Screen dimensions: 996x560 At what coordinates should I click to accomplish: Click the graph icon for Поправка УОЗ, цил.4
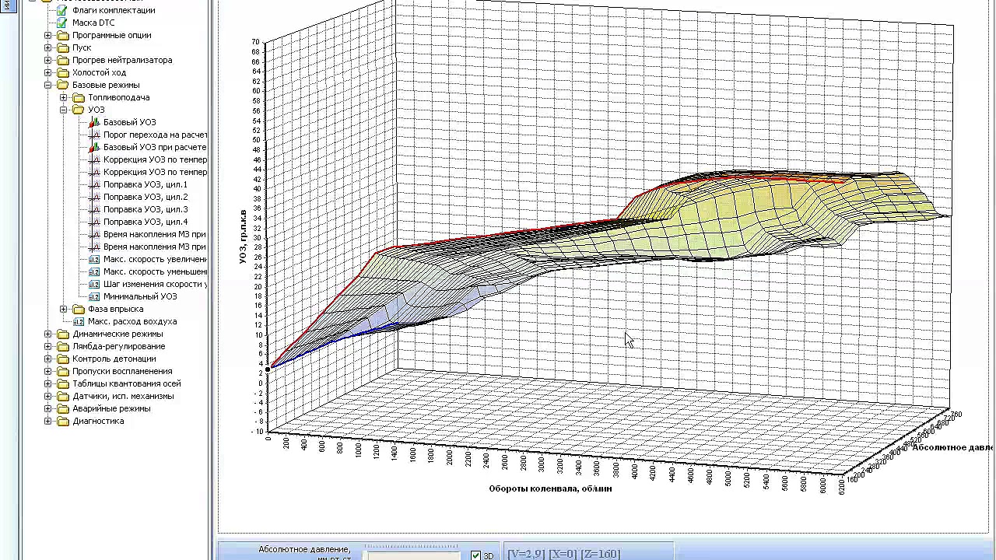pos(94,222)
